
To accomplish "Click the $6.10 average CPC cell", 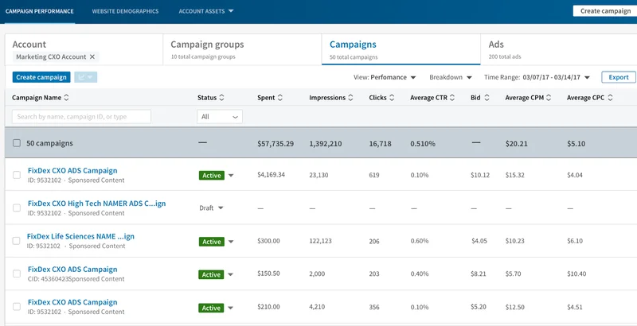I will point(575,241).
